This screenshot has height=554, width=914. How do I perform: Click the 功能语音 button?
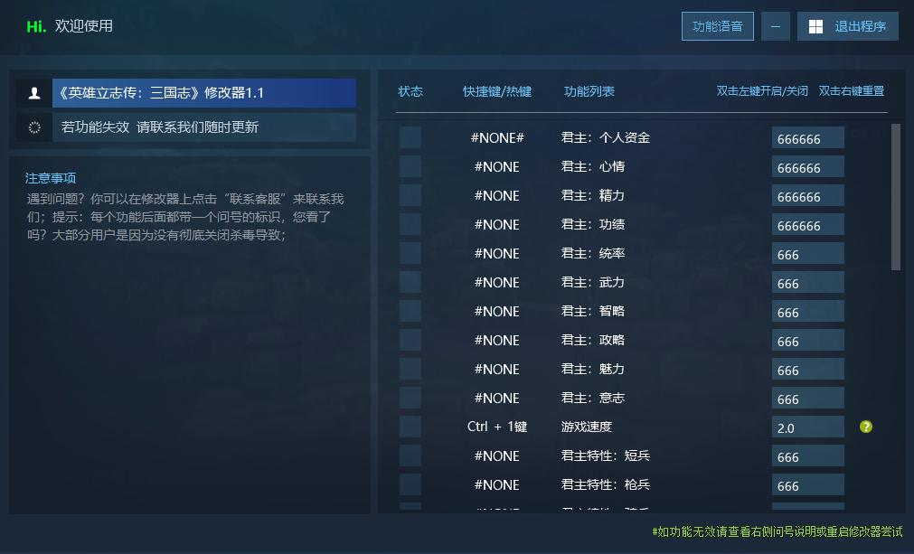(718, 26)
